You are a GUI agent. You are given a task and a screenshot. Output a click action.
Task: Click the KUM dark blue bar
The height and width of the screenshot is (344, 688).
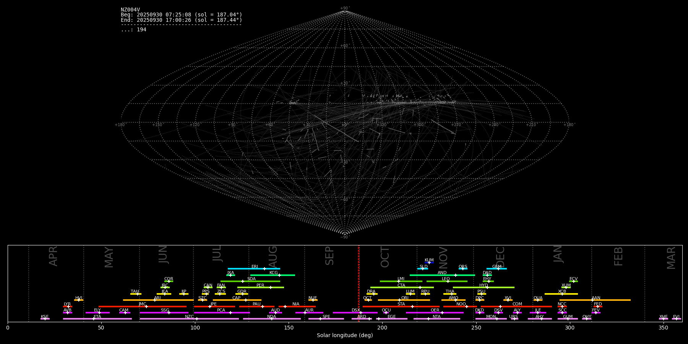[429, 263]
